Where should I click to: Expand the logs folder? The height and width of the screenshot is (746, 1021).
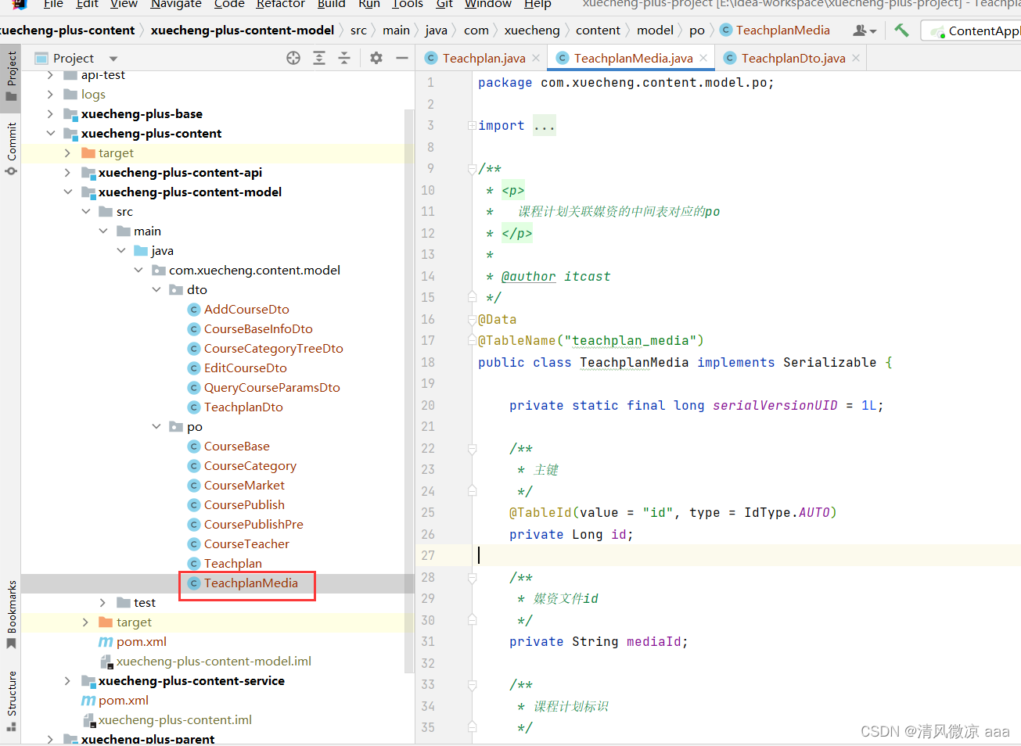pos(50,94)
